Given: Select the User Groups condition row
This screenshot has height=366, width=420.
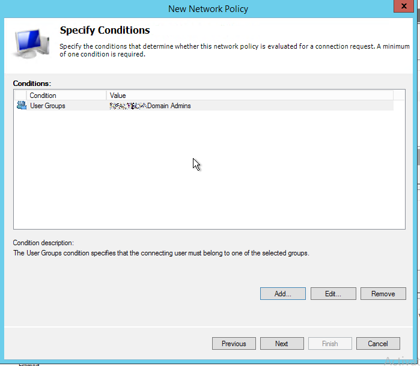Looking at the screenshot, I should [47, 106].
